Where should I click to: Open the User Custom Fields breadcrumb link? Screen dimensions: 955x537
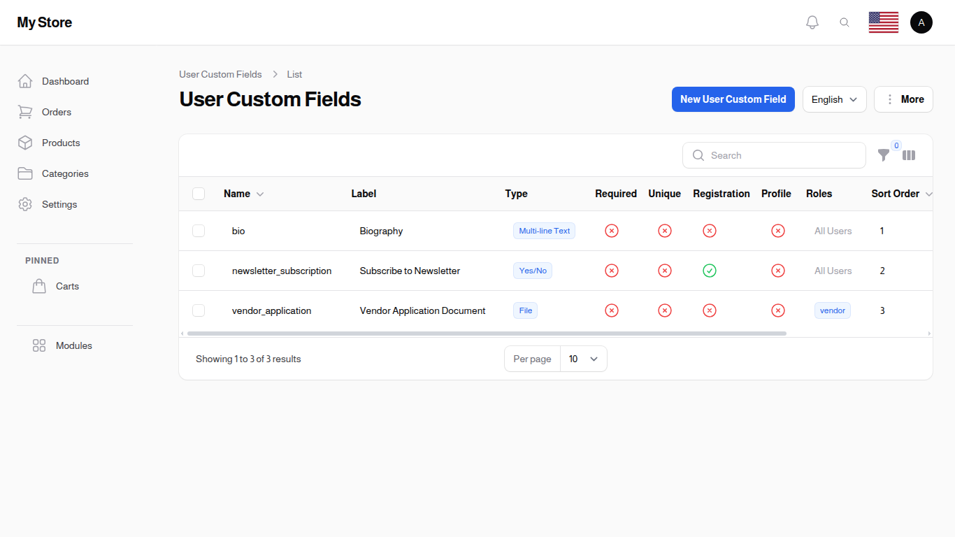click(x=220, y=74)
